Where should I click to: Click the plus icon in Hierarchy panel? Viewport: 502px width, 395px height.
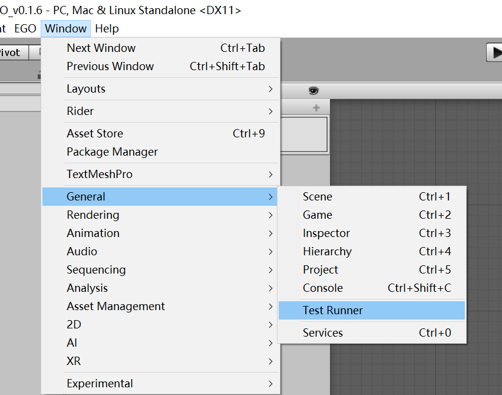[316, 108]
